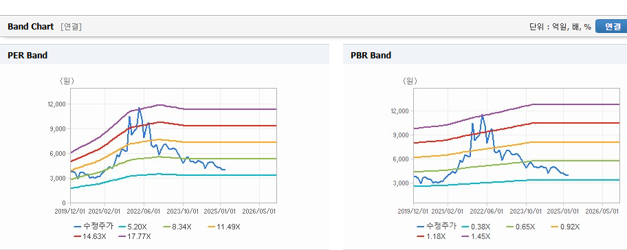The height and width of the screenshot is (250, 627).
Task: Click the 2023/10/01 x-axis label in PBR chart
Action: (x=526, y=211)
